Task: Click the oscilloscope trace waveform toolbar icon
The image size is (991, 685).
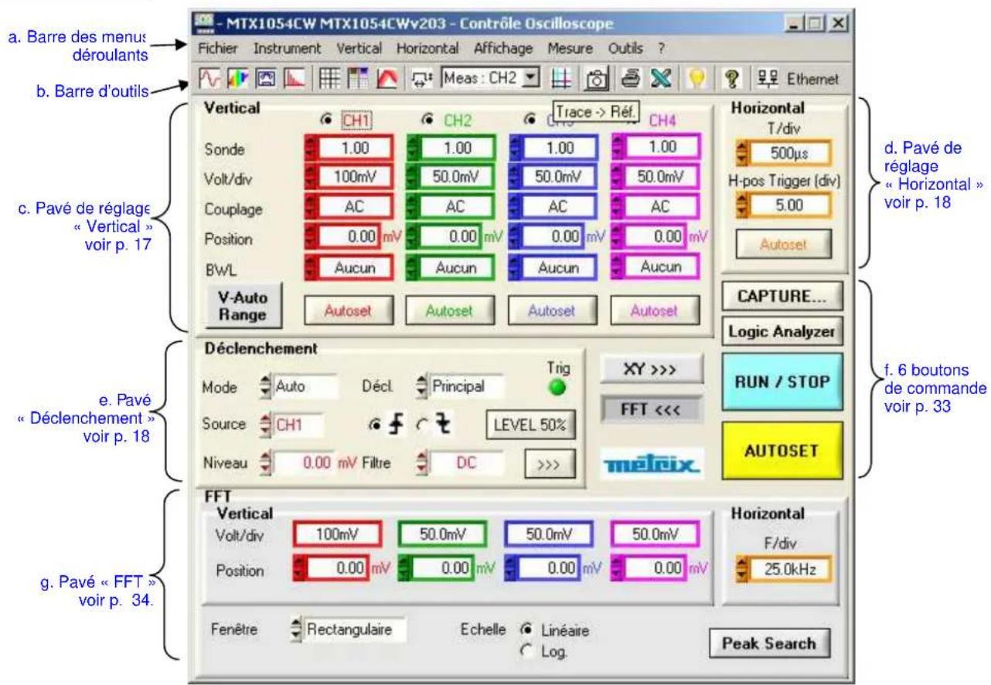Action: (x=208, y=78)
